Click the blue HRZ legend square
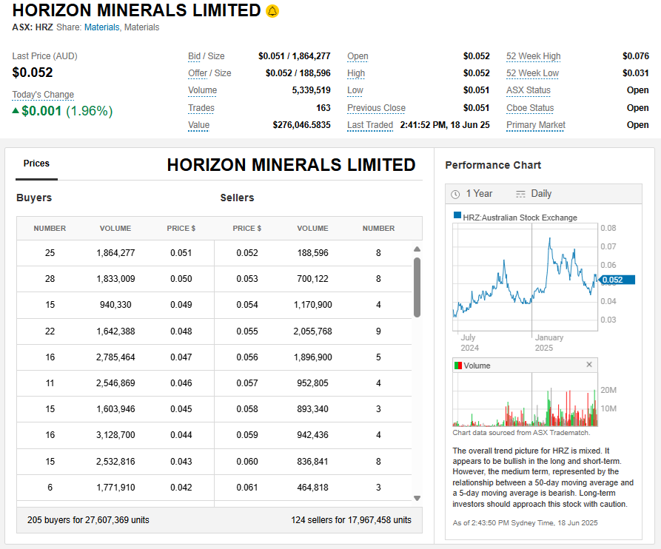The image size is (661, 549). pyautogui.click(x=457, y=217)
